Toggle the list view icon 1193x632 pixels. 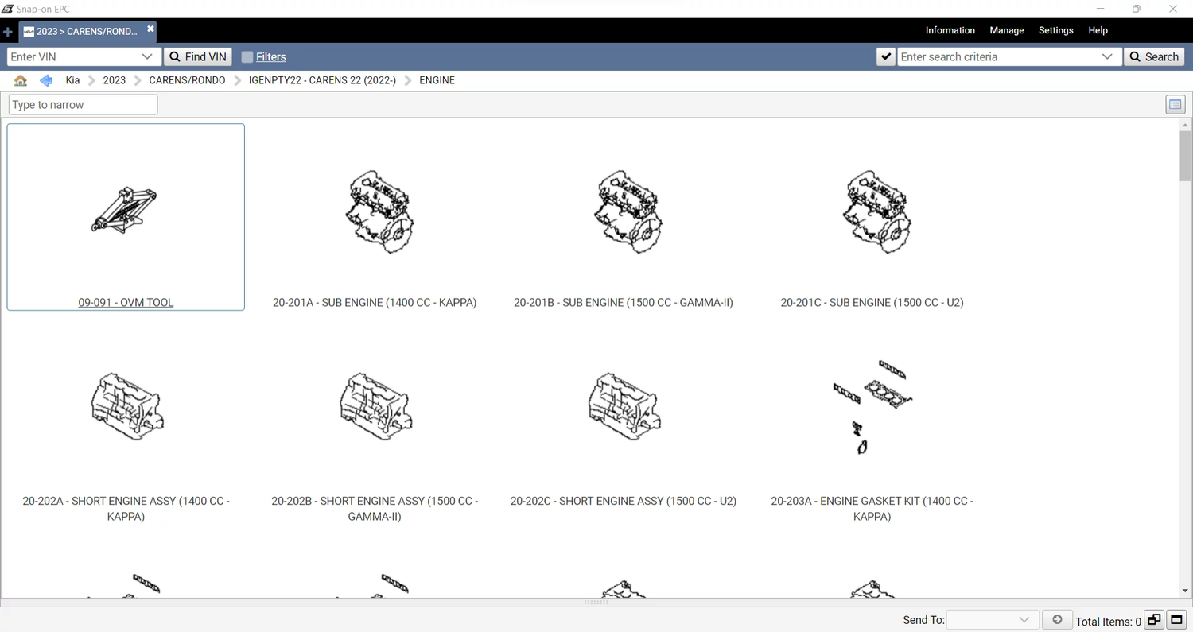pyautogui.click(x=1175, y=105)
